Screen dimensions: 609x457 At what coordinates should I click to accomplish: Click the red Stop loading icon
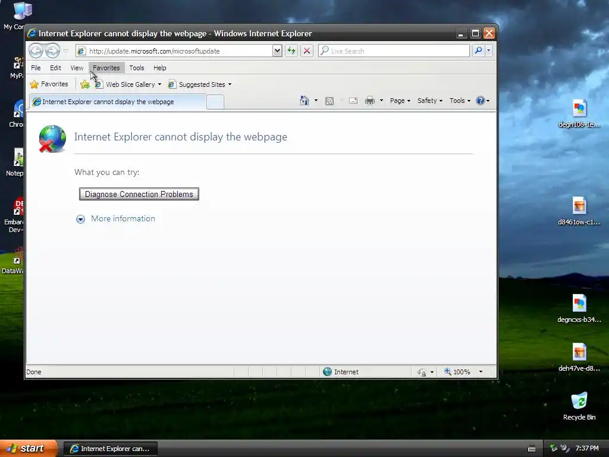(307, 51)
